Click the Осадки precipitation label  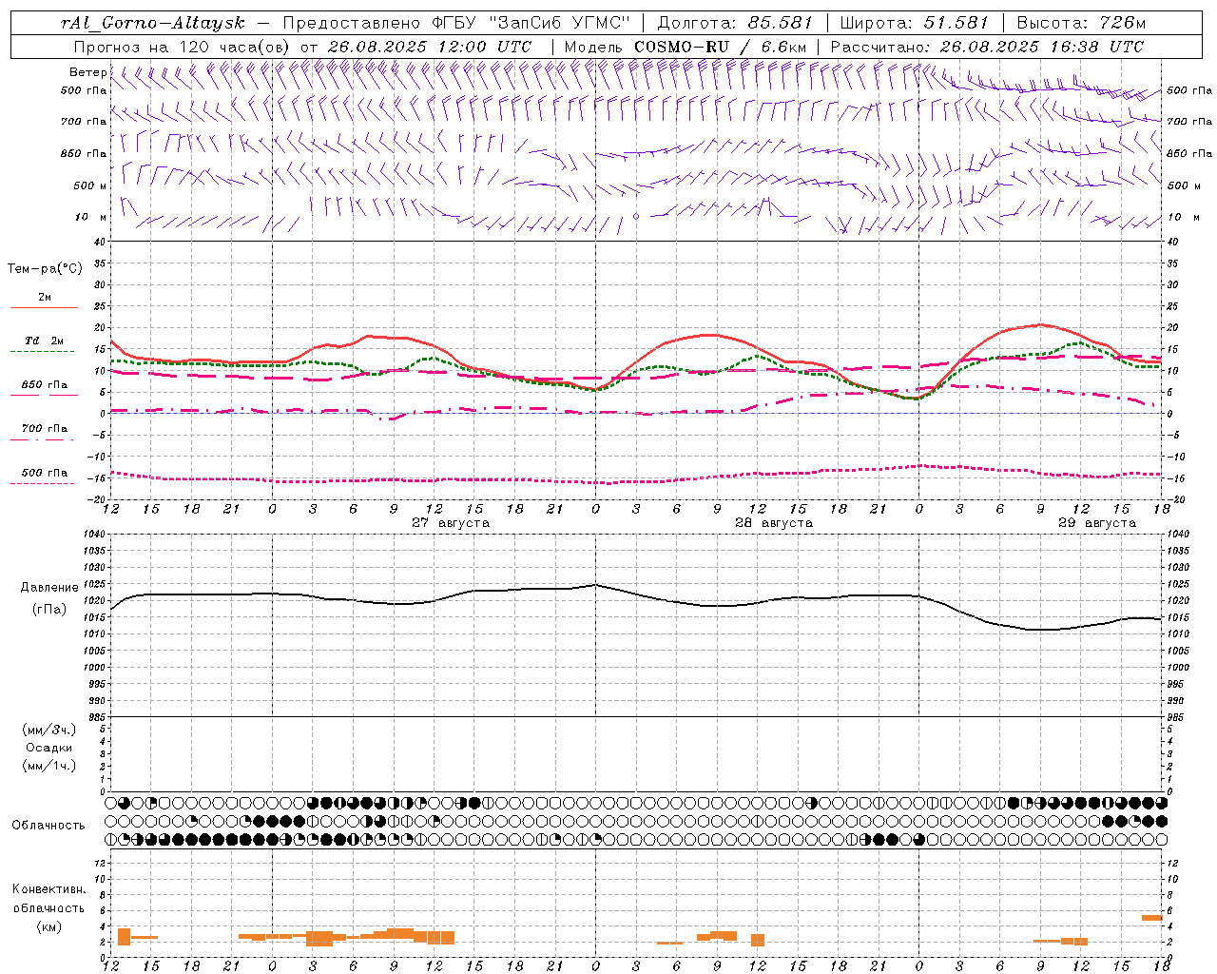[x=49, y=748]
